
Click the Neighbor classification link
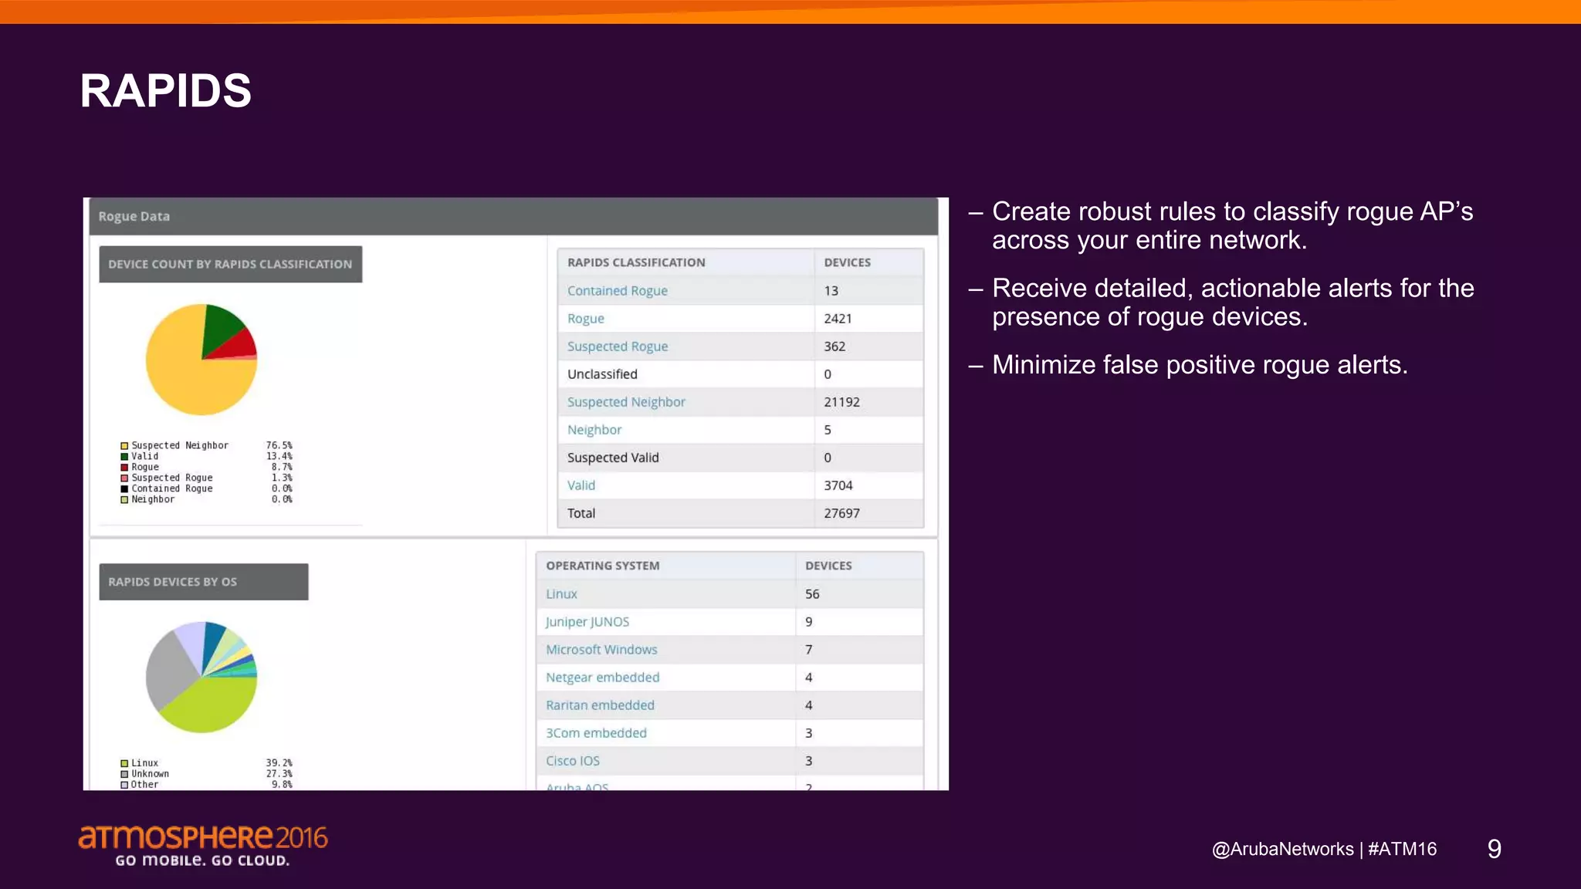594,430
